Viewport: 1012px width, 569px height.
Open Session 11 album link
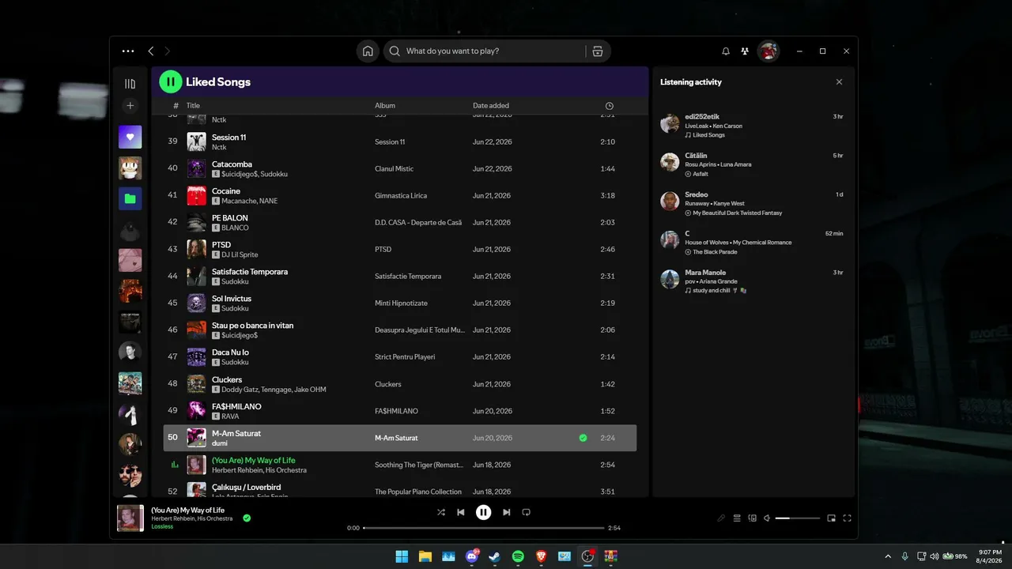click(390, 142)
